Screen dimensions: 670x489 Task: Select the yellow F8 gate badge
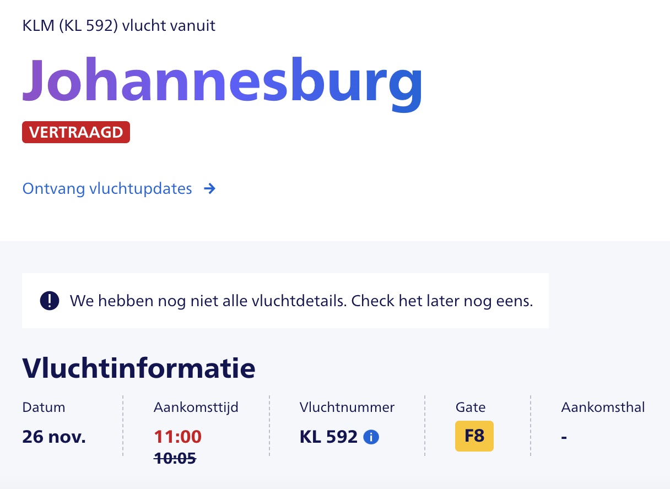(474, 436)
